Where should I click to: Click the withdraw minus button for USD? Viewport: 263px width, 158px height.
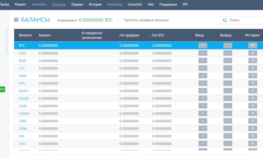pos(228,53)
